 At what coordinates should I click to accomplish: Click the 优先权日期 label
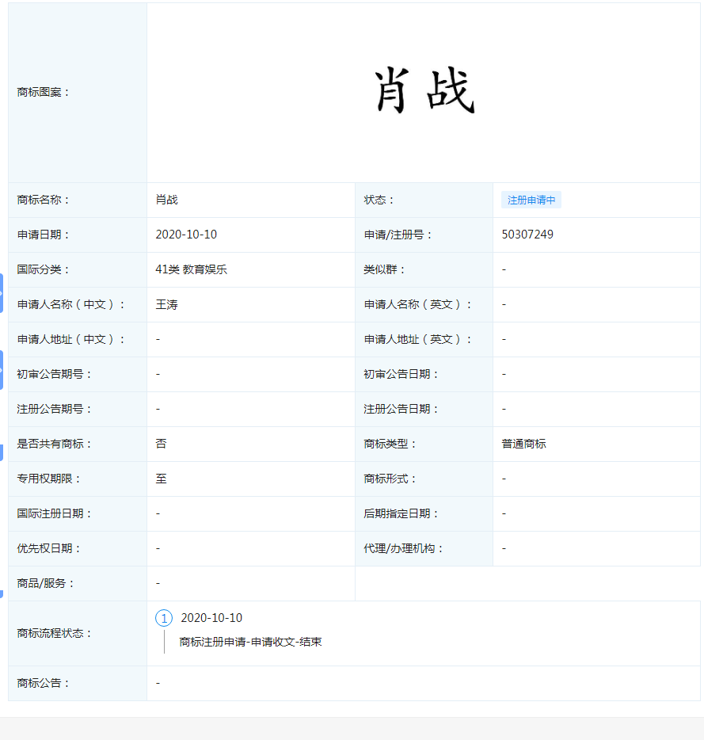[48, 548]
